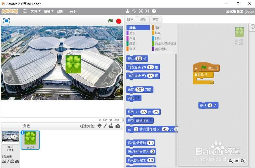
Task: Click the green flag to start
Action: [x=110, y=21]
